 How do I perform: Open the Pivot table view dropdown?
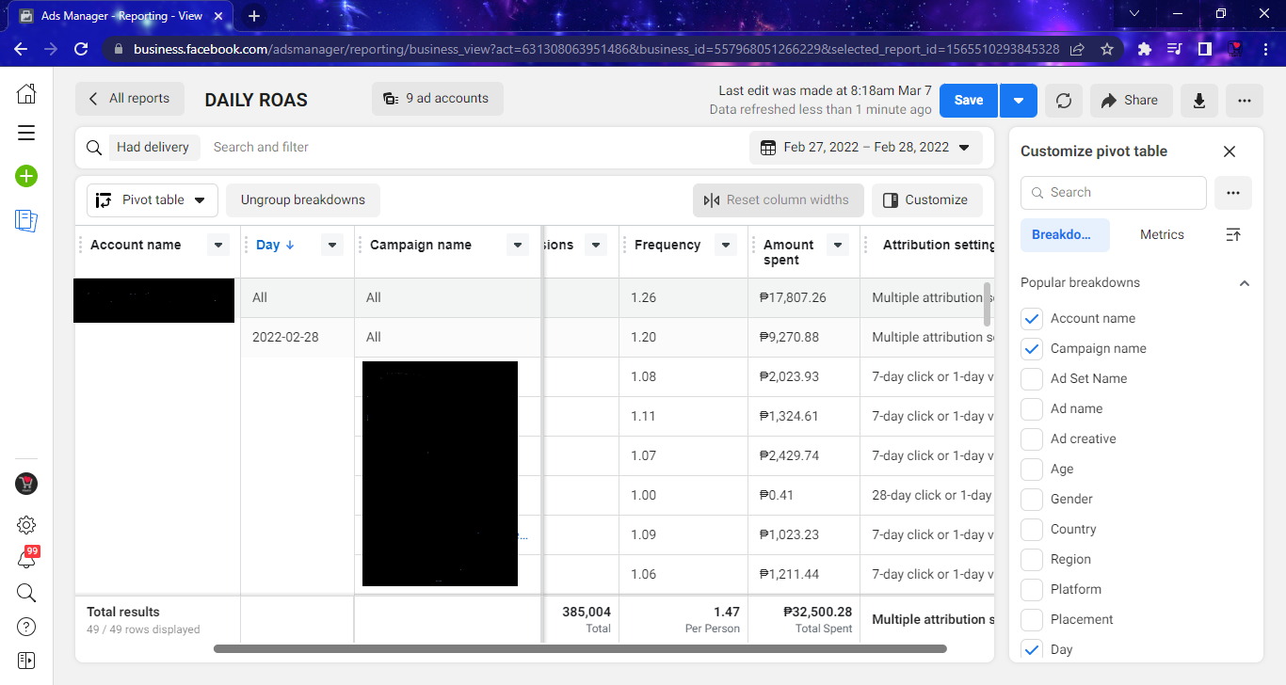click(x=153, y=200)
